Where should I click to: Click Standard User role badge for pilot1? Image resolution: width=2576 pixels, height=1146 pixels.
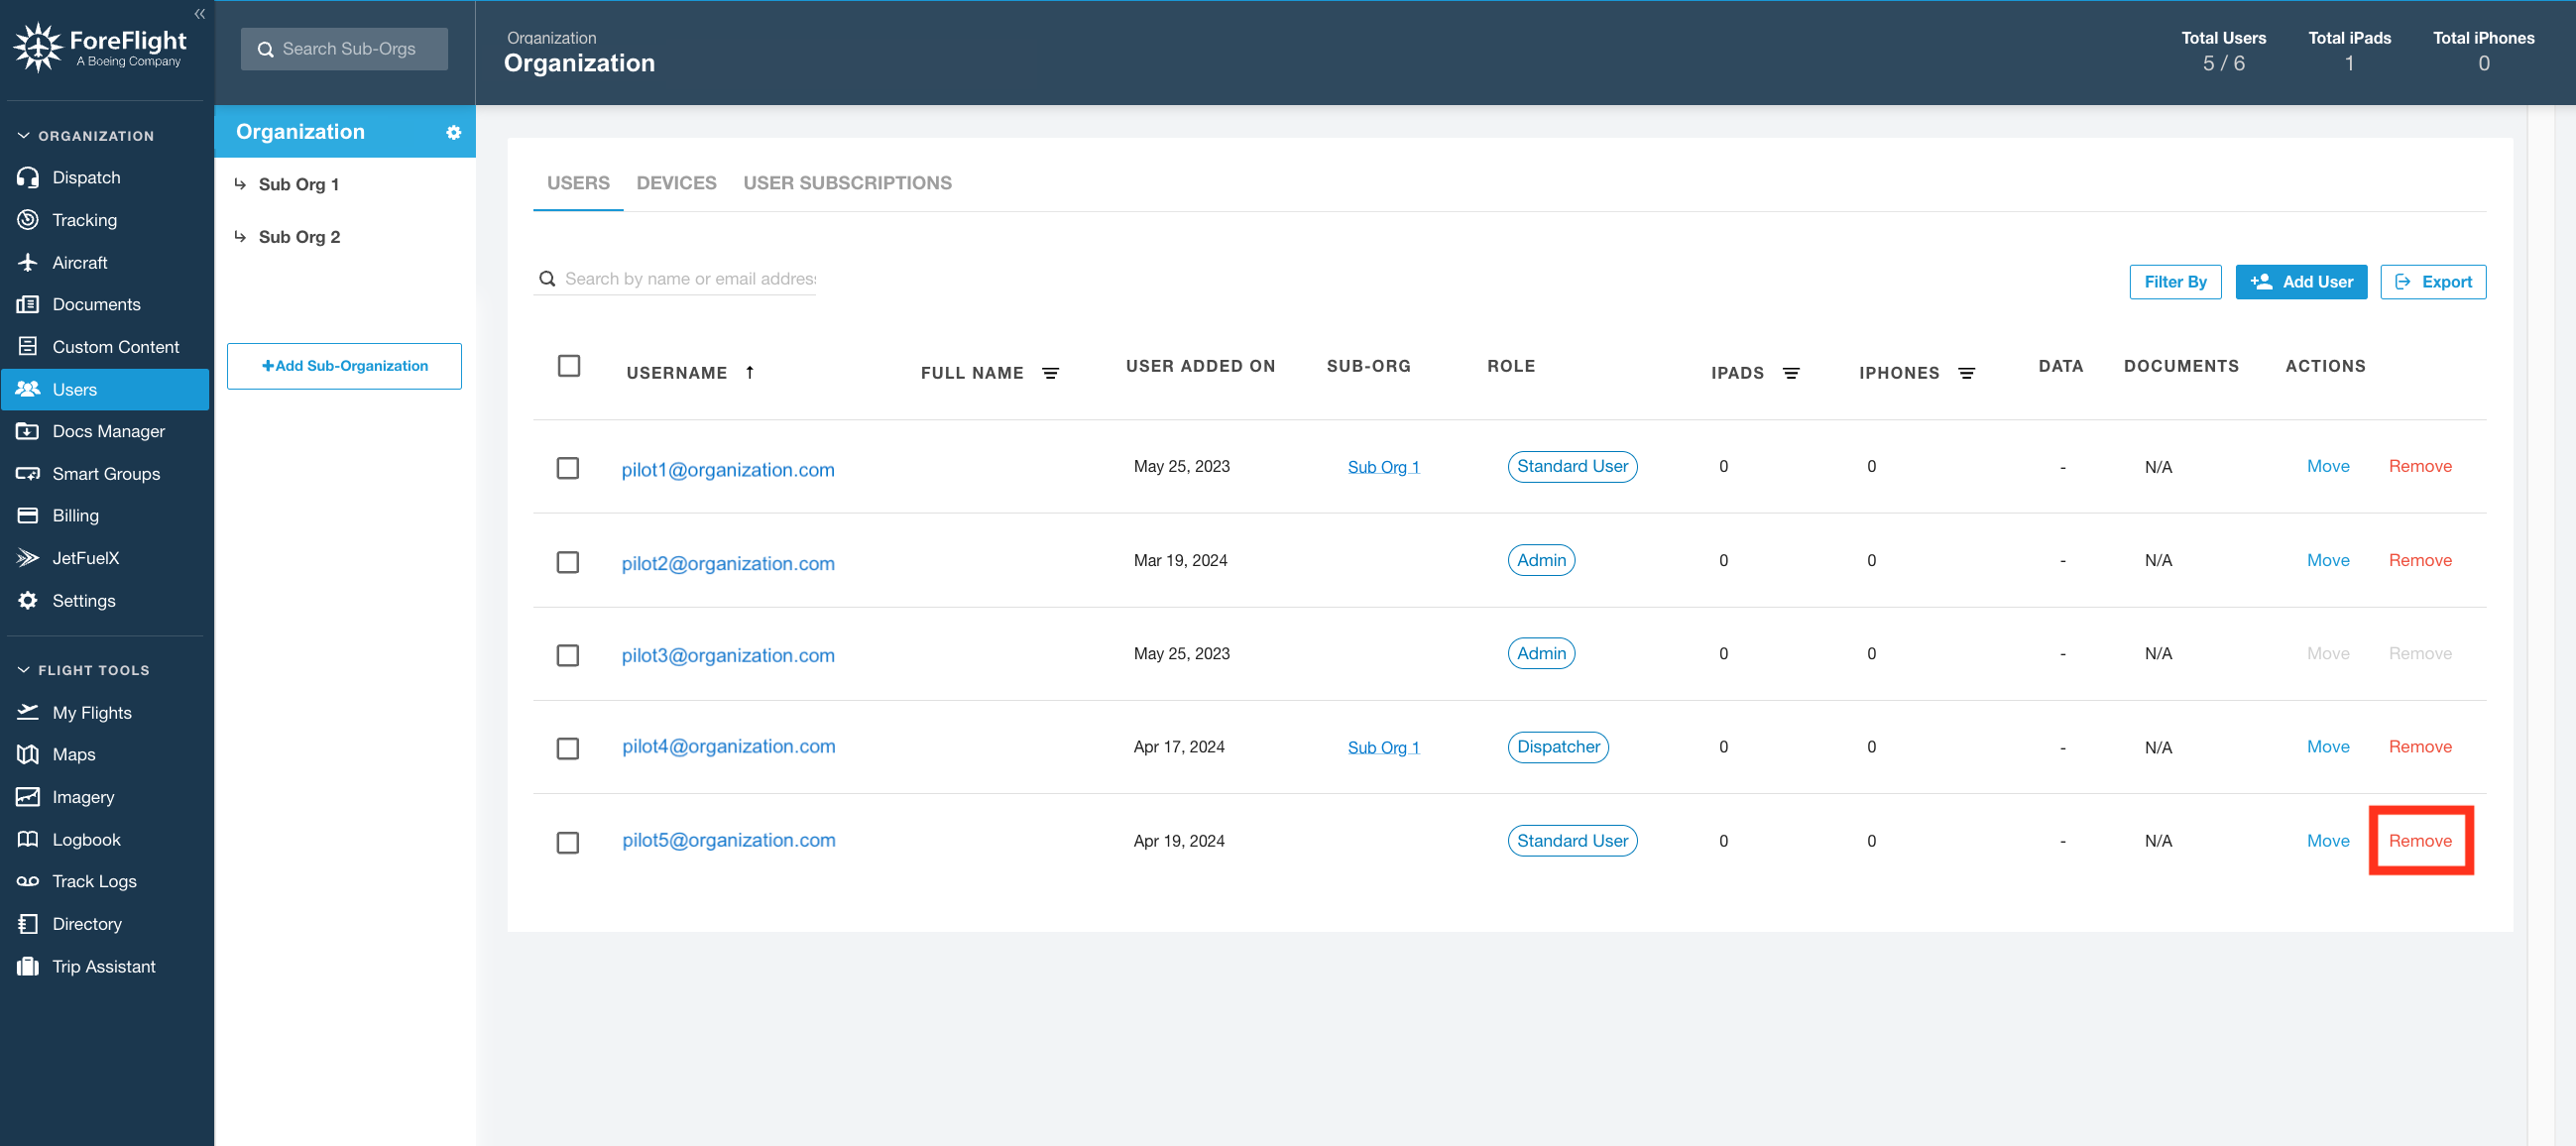click(x=1572, y=466)
